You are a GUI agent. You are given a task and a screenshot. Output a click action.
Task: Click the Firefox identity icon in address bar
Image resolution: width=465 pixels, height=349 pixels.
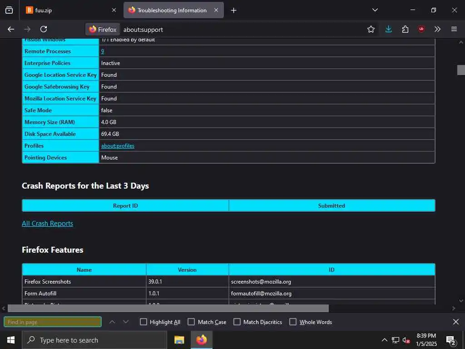103,30
